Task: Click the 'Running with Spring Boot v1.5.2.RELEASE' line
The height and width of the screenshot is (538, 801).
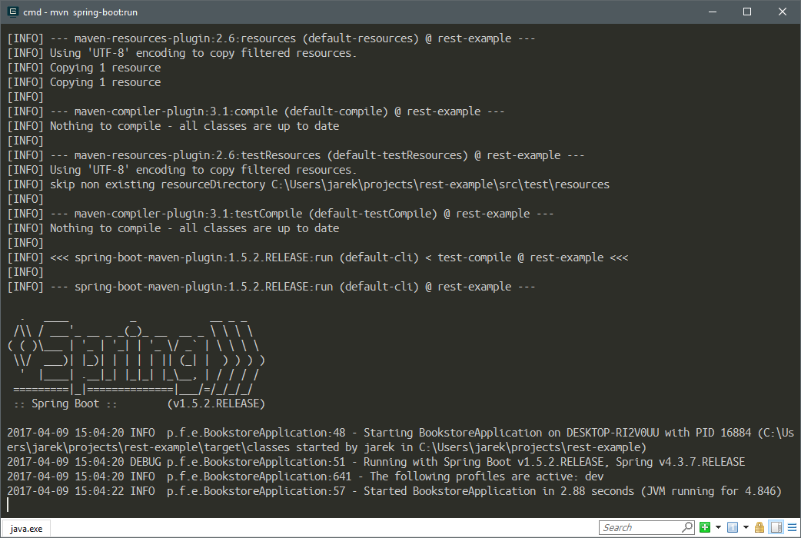Action: 376,462
